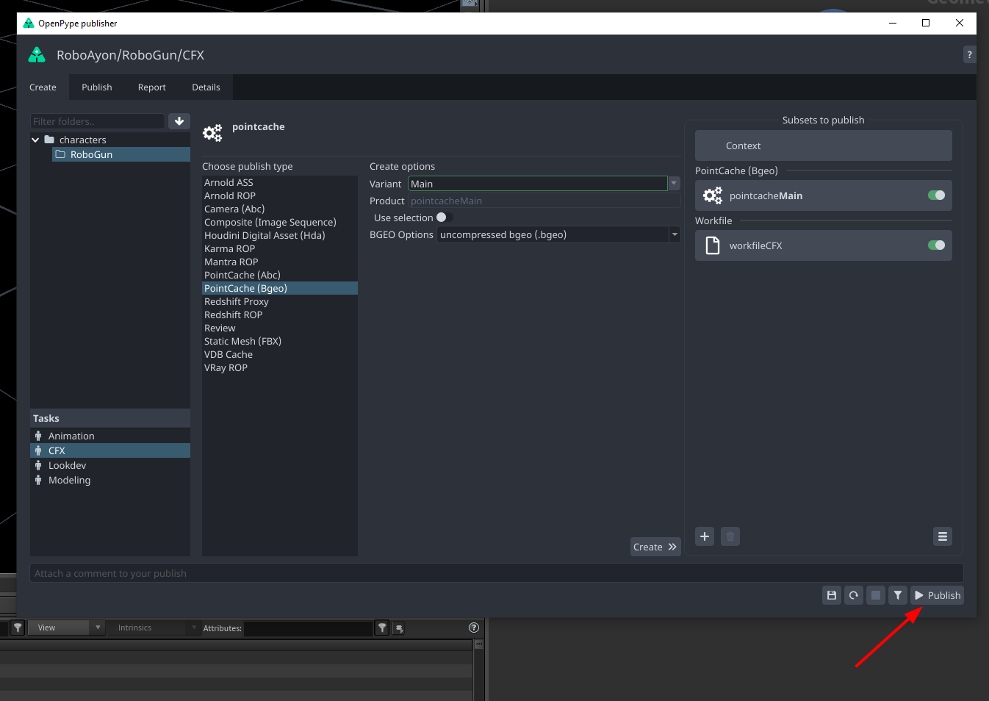Toggle the pointcacheMain subset switch
This screenshot has height=701, width=989.
coord(935,195)
